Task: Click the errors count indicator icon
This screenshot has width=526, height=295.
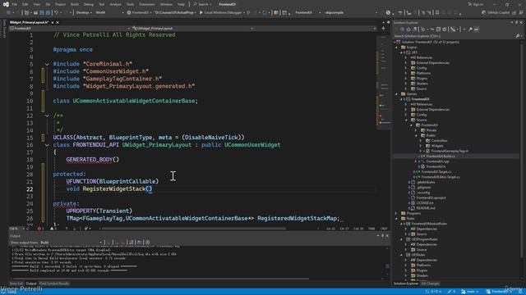Action: point(40,229)
